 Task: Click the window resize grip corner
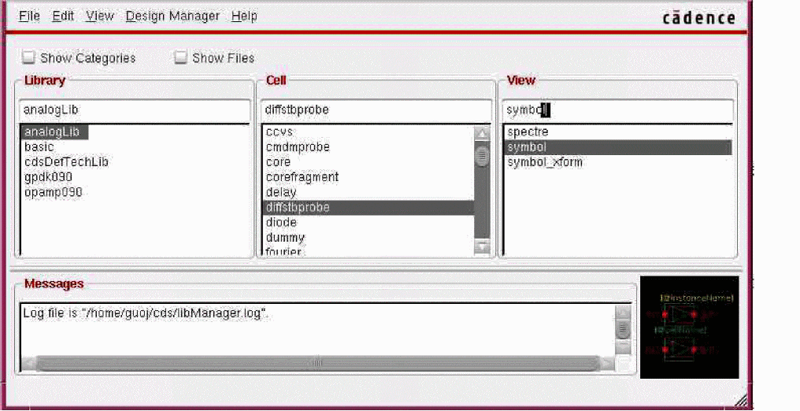pos(741,400)
